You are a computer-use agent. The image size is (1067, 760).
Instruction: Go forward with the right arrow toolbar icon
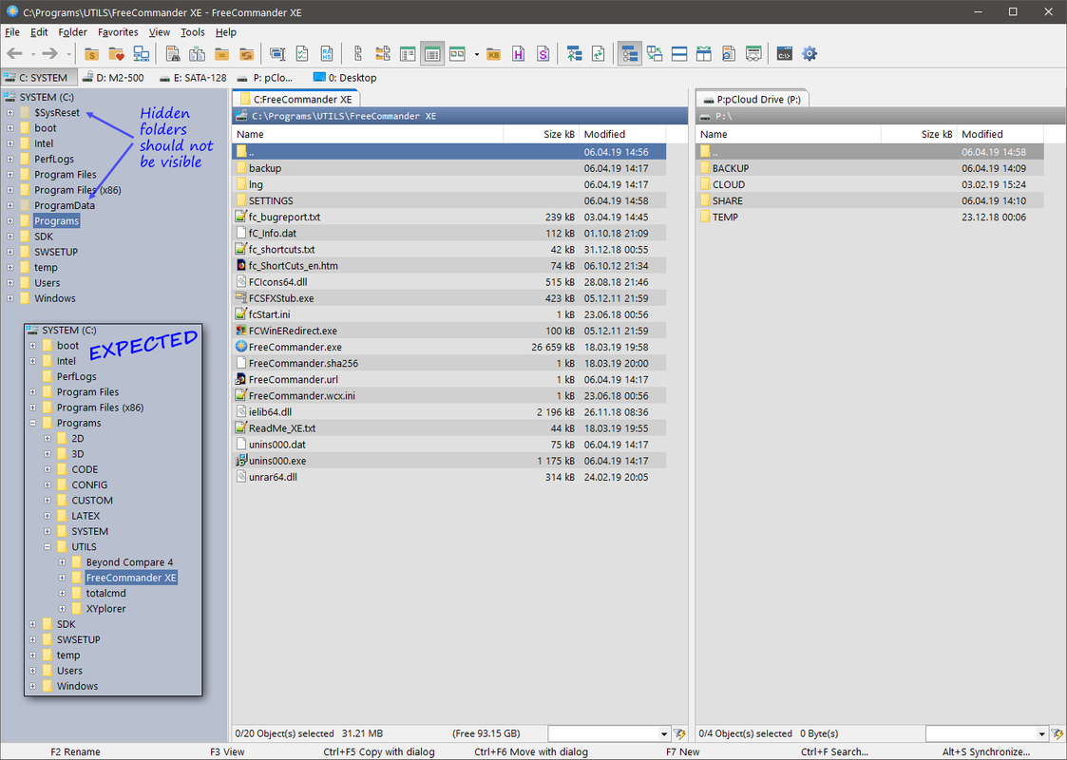click(49, 54)
